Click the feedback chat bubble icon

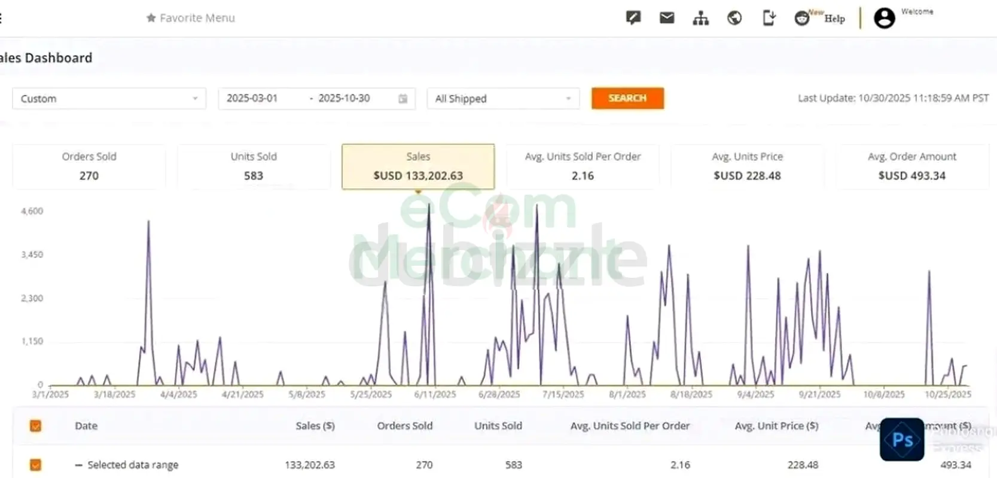pos(633,18)
